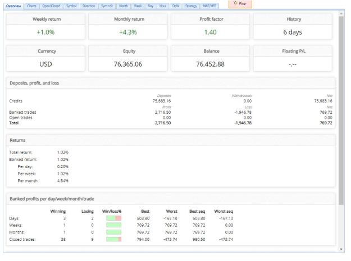Click the Months win/loss bar
The height and width of the screenshot is (261, 351).
pyautogui.click(x=113, y=232)
